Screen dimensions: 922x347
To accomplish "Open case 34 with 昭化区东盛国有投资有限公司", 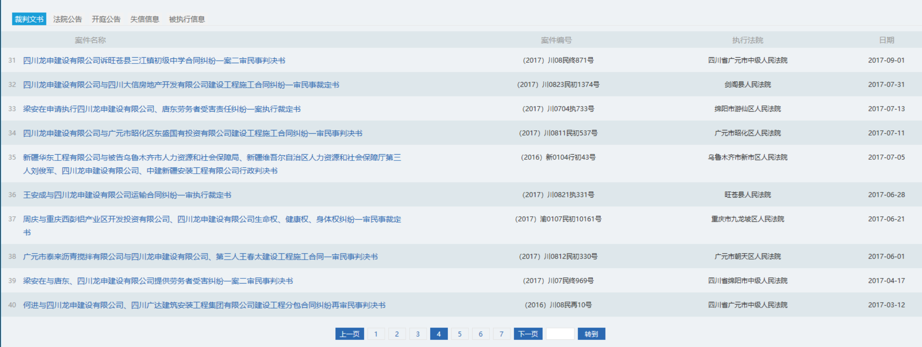I will click(192, 133).
